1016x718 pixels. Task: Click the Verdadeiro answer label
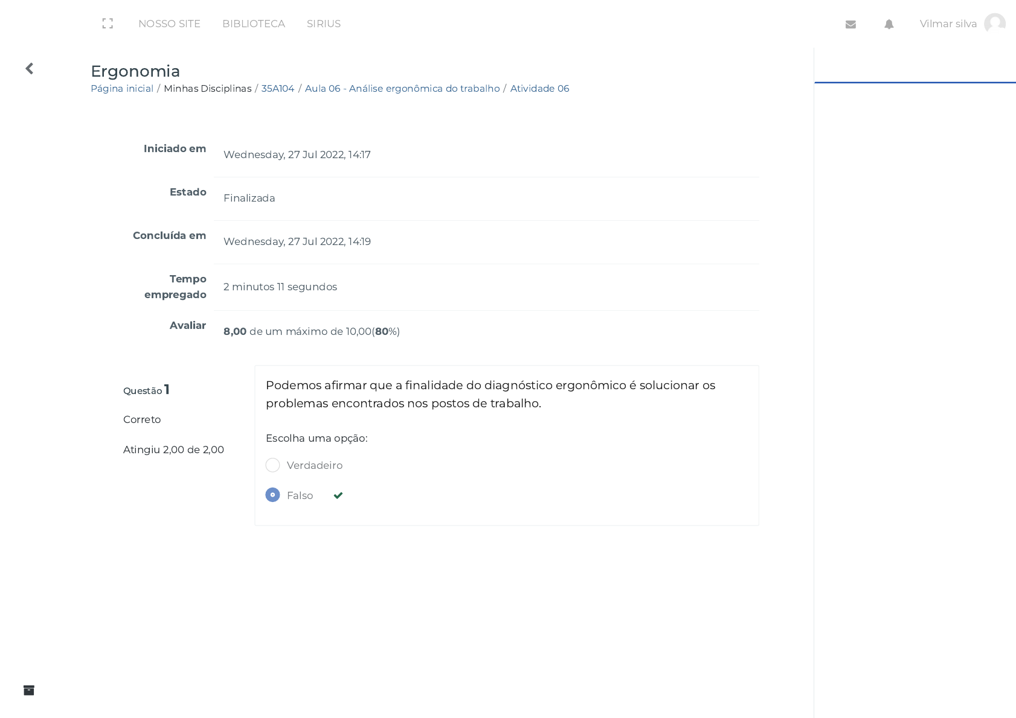click(x=314, y=465)
